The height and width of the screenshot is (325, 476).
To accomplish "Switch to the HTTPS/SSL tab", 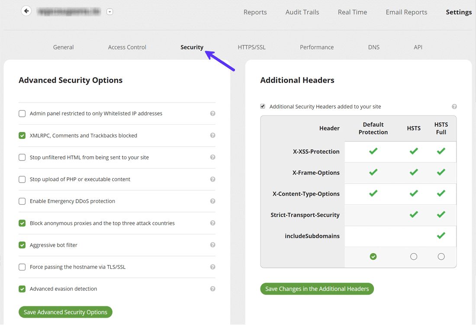I will (251, 47).
